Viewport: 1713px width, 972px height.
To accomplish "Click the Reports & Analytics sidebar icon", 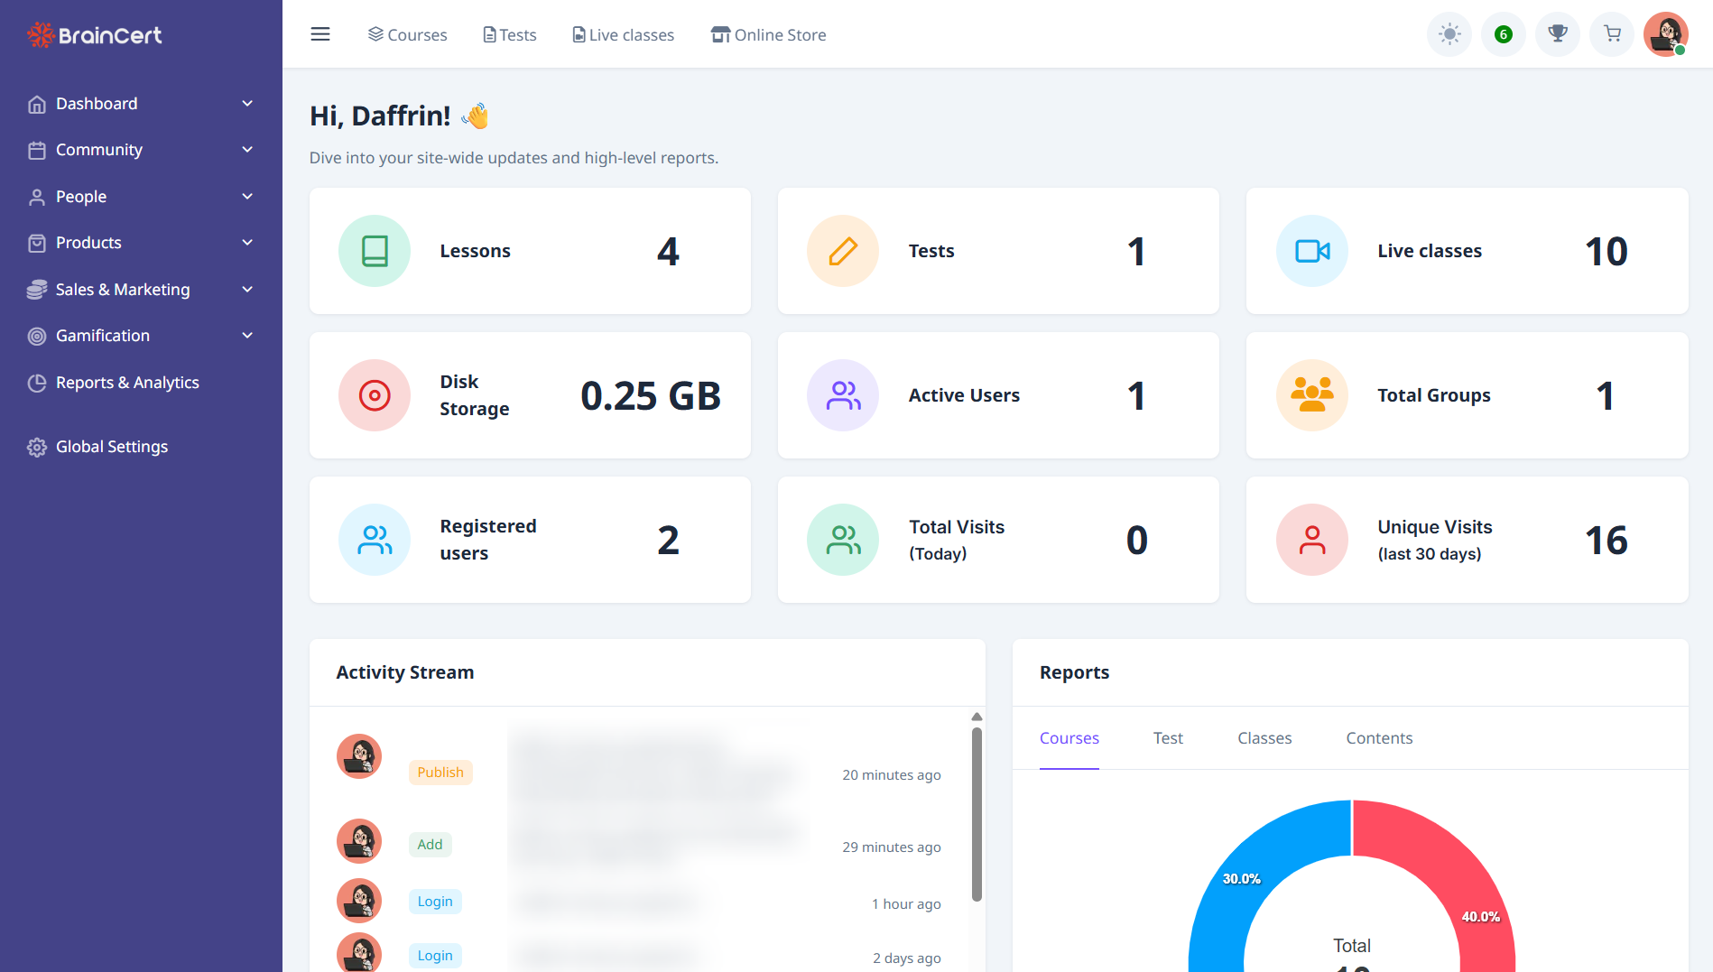I will pyautogui.click(x=37, y=382).
